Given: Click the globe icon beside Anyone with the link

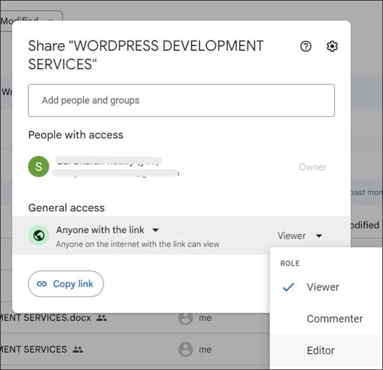Looking at the screenshot, I should (39, 235).
